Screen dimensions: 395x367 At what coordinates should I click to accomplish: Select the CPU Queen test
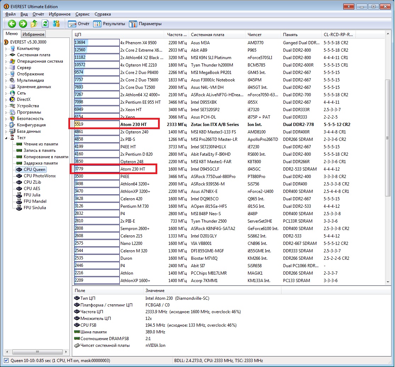[34, 170]
